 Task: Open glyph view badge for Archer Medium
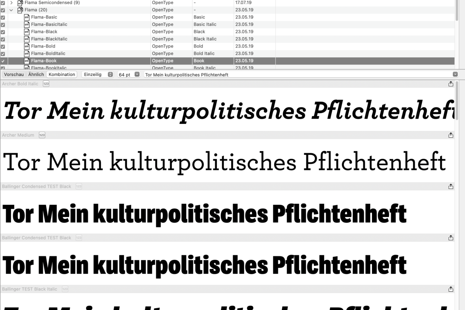point(42,135)
